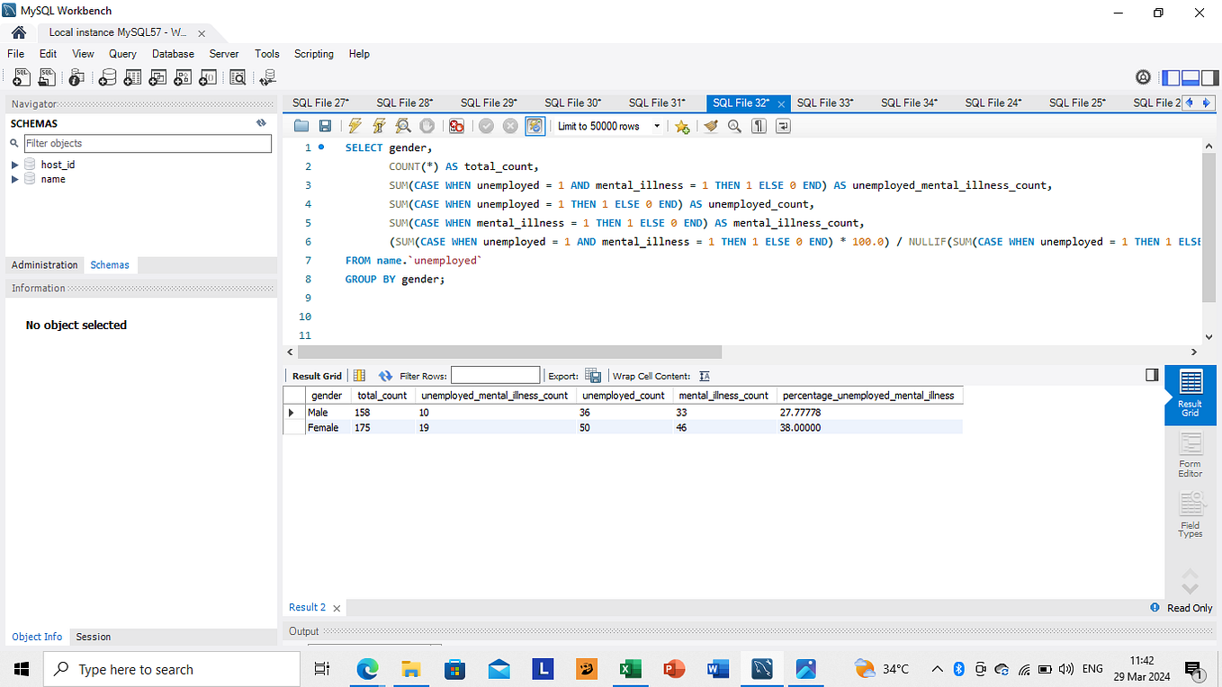This screenshot has width=1222, height=687.
Task: Open the Form Editor view
Action: tap(1190, 455)
